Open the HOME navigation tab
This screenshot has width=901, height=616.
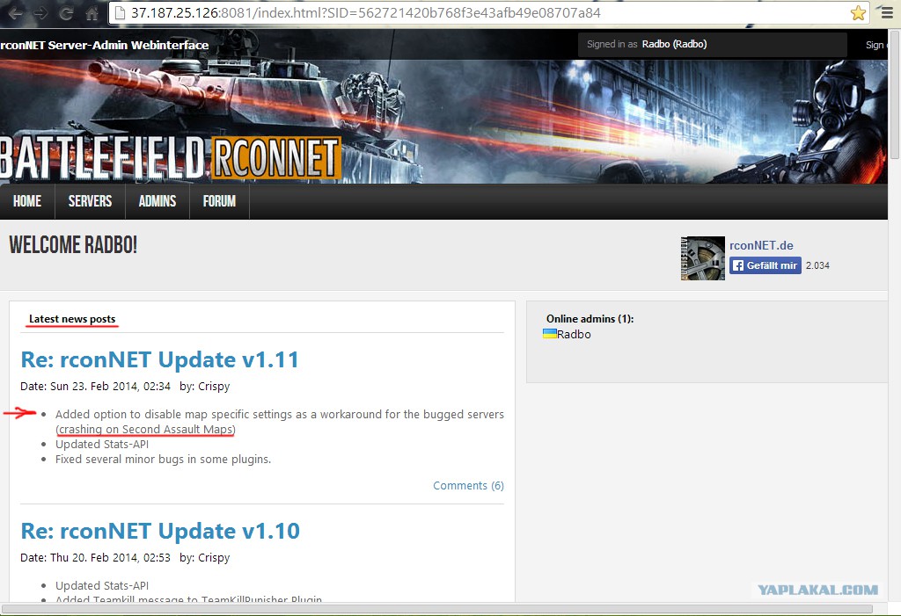(27, 201)
